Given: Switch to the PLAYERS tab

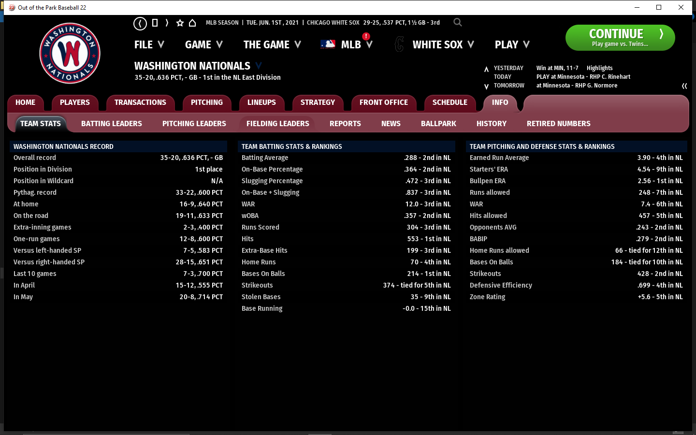Looking at the screenshot, I should (x=75, y=102).
